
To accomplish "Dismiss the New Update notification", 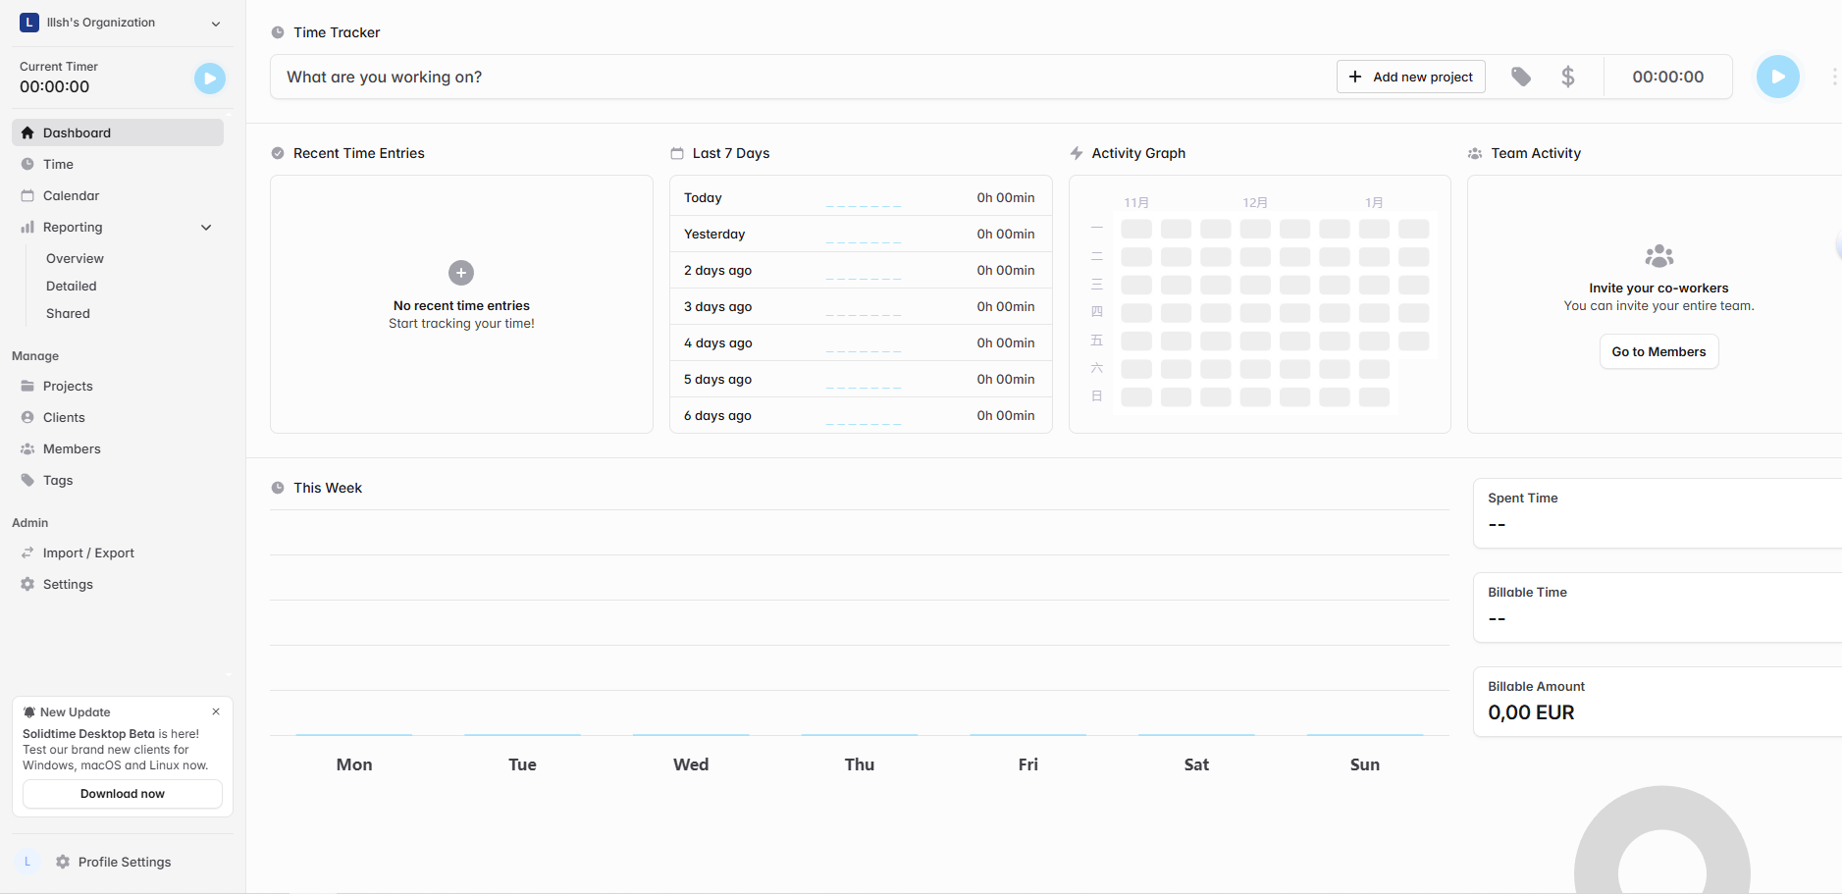I will tap(216, 711).
